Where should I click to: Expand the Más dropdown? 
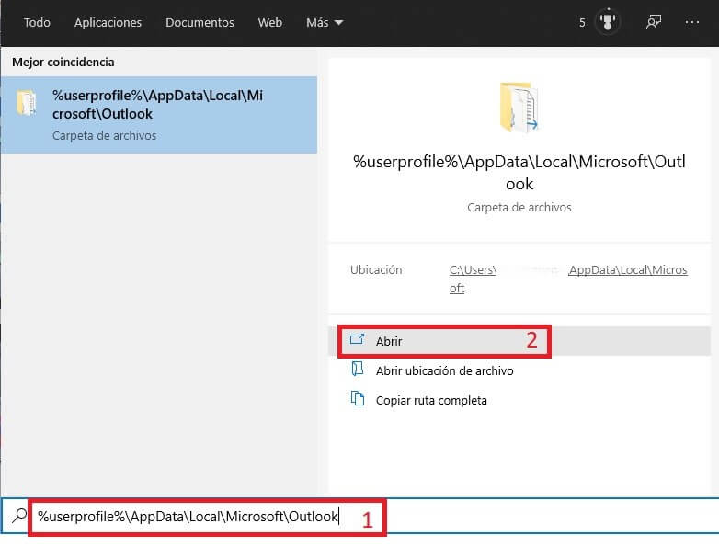pos(325,22)
